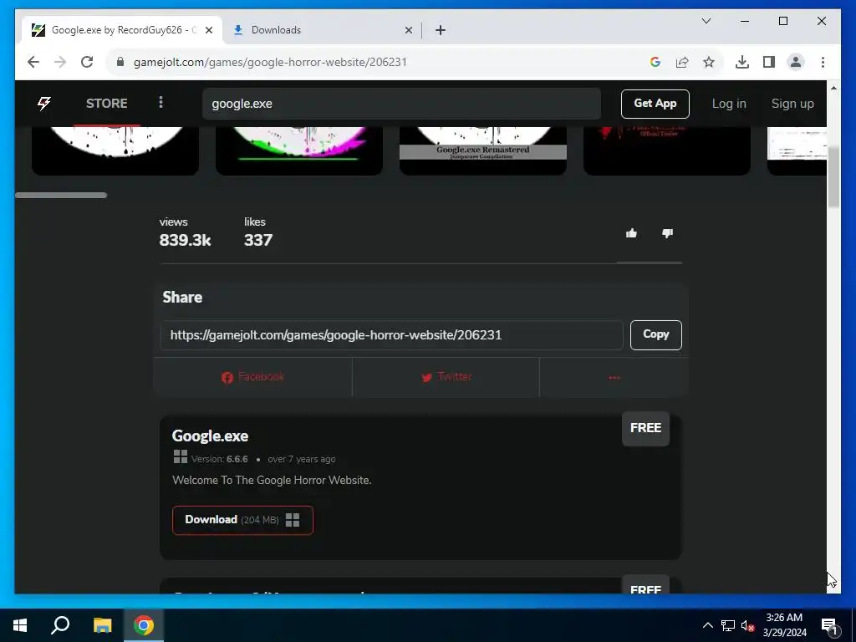Viewport: 856px width, 642px height.
Task: Reload the Game Jolt page
Action: point(87,62)
